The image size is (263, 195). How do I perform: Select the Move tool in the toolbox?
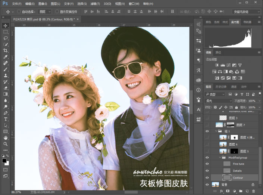point(5,25)
